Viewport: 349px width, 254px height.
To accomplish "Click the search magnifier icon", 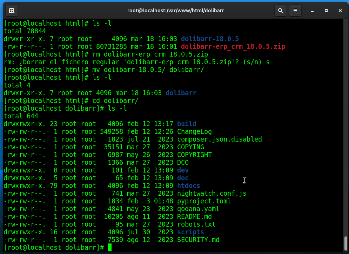I will (x=280, y=11).
